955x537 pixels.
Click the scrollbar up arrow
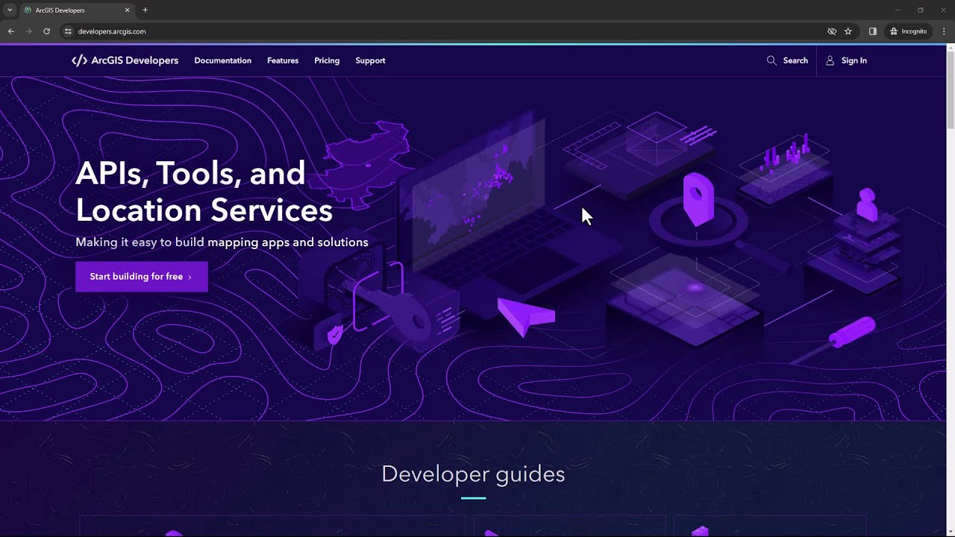(x=951, y=48)
